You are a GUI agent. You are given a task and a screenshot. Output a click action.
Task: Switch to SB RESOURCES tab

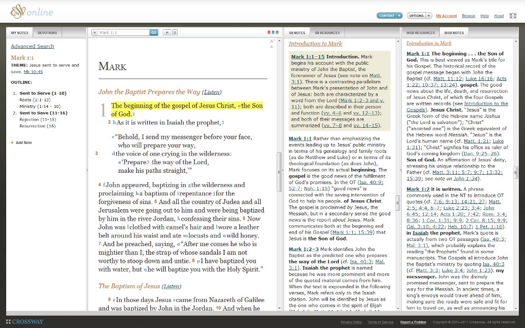pyautogui.click(x=327, y=33)
